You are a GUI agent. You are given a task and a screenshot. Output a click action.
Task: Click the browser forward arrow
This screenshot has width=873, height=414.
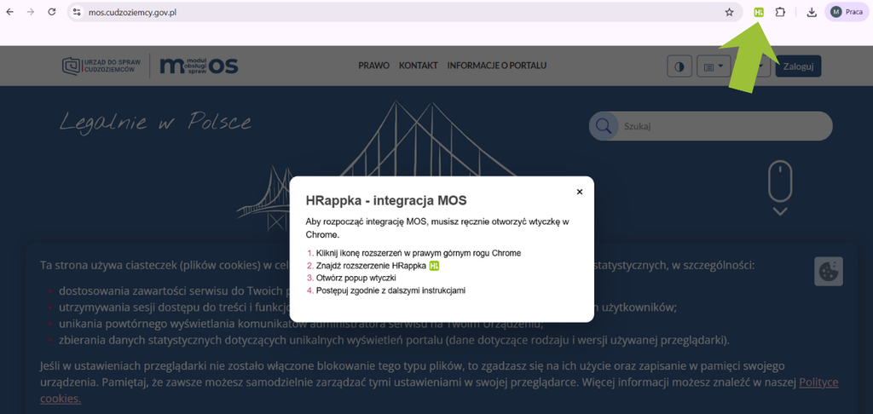pyautogui.click(x=31, y=12)
